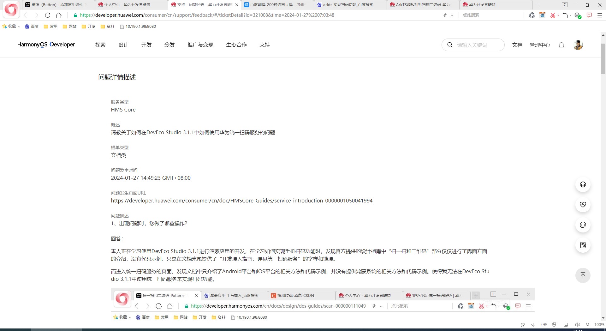This screenshot has height=331, width=606.
Task: Open the browser hamburger menu
Action: 600,15
